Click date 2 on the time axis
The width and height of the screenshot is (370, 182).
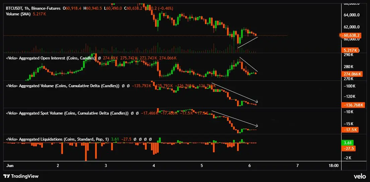[58, 166]
